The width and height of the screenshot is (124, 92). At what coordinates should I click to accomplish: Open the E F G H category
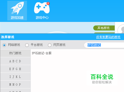point(15,69)
